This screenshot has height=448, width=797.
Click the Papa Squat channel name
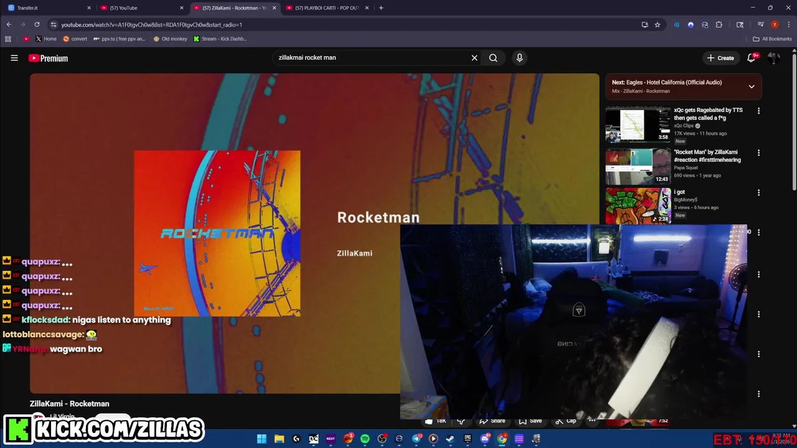point(686,167)
